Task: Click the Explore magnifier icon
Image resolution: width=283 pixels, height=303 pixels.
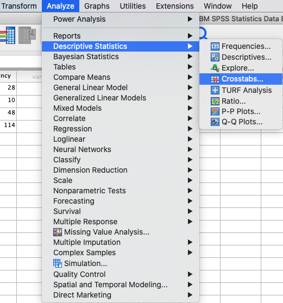Action: click(x=215, y=68)
